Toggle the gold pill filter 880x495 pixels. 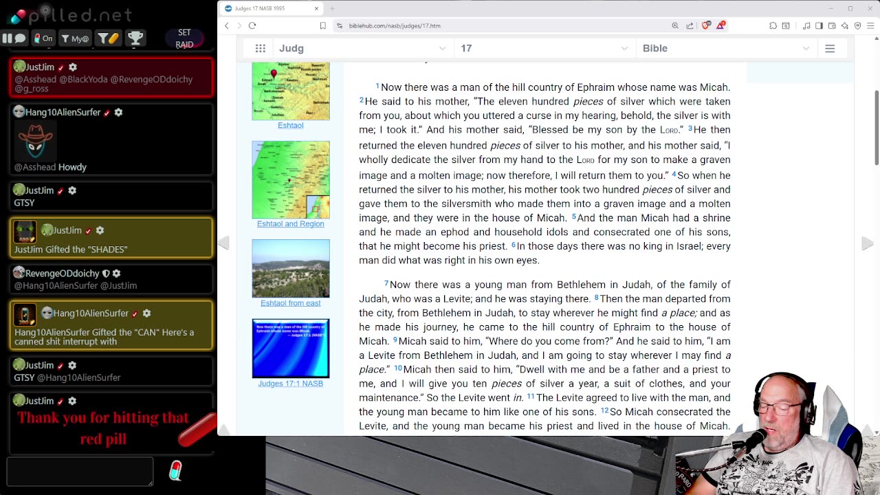pos(107,38)
